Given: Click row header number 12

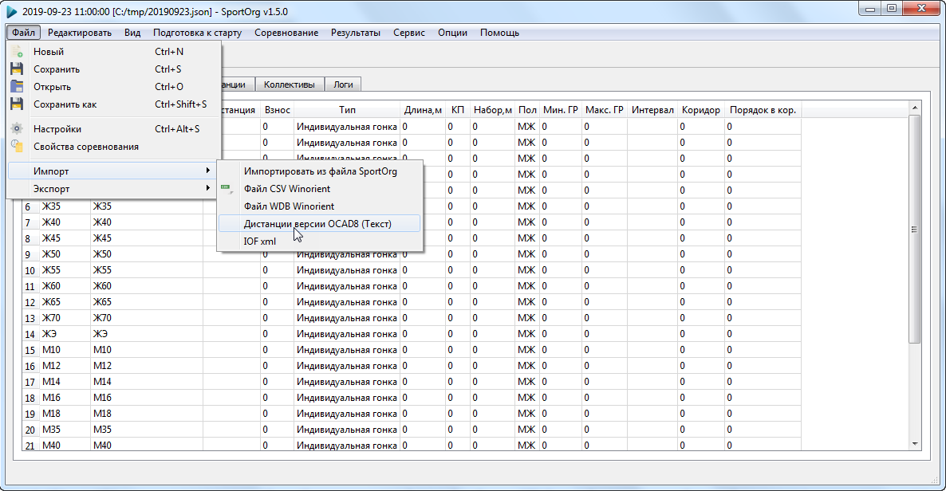Looking at the screenshot, I should (x=30, y=302).
